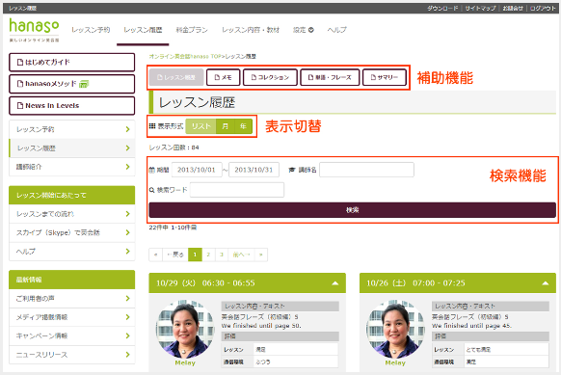This screenshot has height=375, width=561.
Task: Go to page 2 of results
Action: pos(208,254)
